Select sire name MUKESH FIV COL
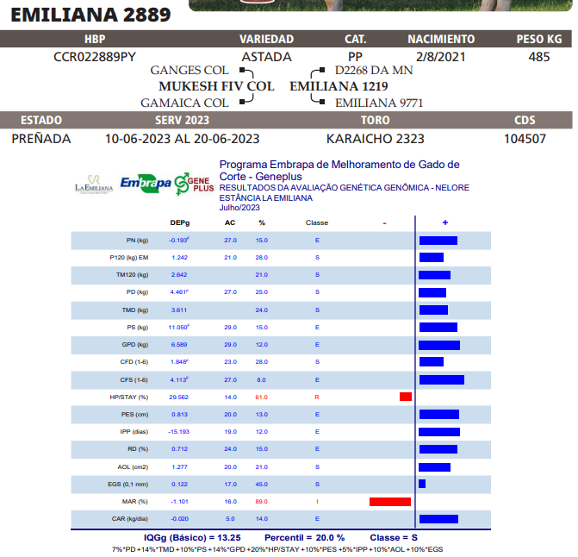This screenshot has width=578, height=557. click(216, 86)
